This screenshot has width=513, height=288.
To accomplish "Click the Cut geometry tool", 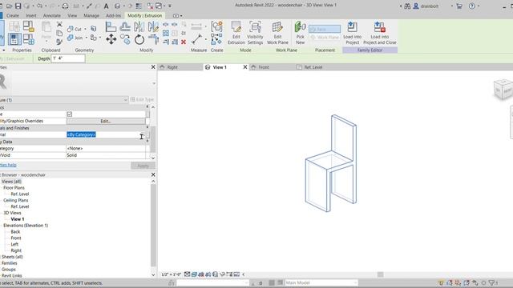I will click(x=75, y=29).
